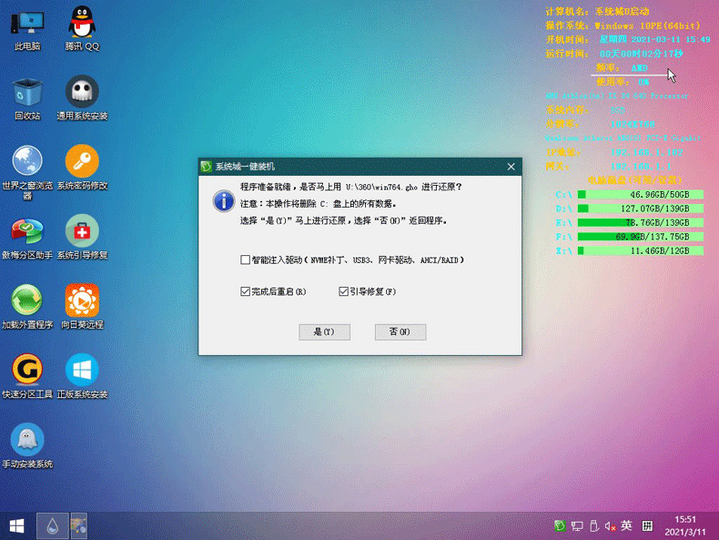Viewport: 719px width, 540px height.
Task: Click 是(Y) to start restore
Action: (325, 332)
